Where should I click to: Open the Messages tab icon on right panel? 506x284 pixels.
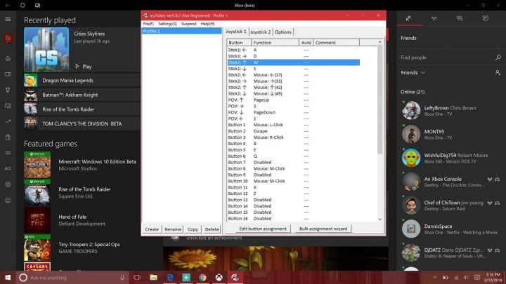click(x=460, y=18)
